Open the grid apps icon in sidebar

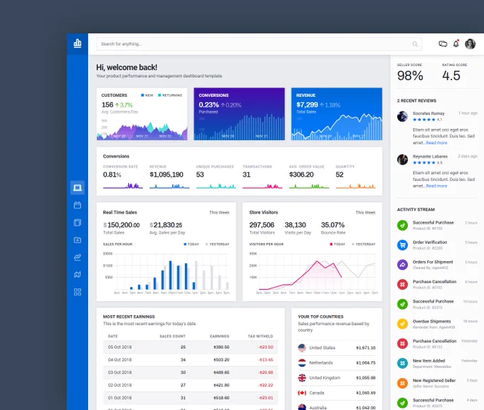(x=78, y=292)
